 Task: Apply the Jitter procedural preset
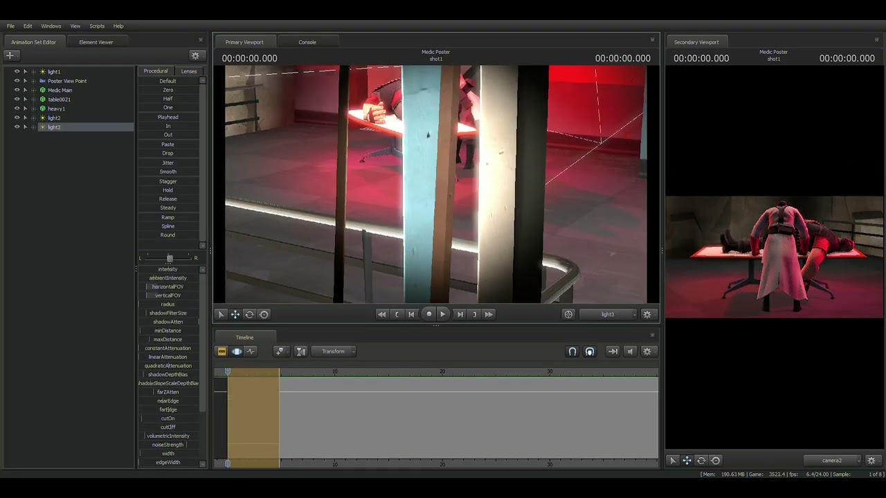pyautogui.click(x=168, y=163)
